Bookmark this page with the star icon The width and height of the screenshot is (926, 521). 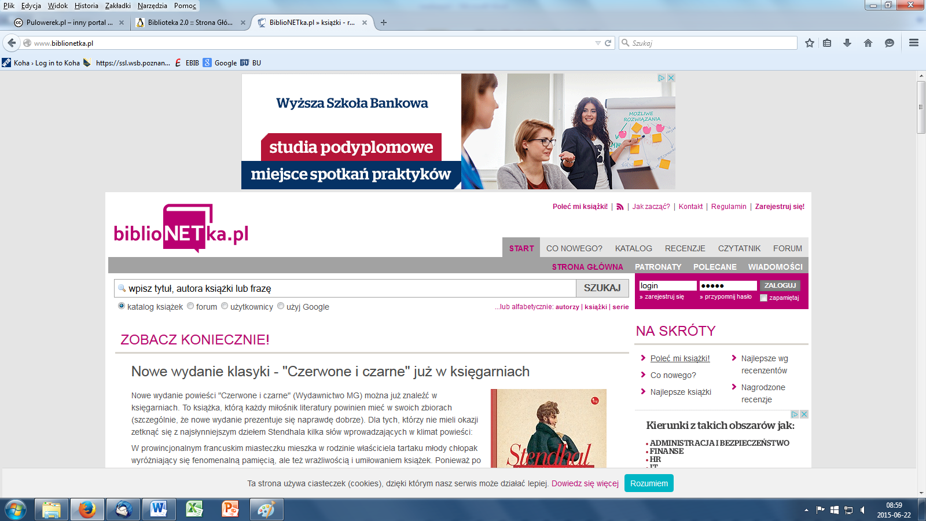coord(810,43)
